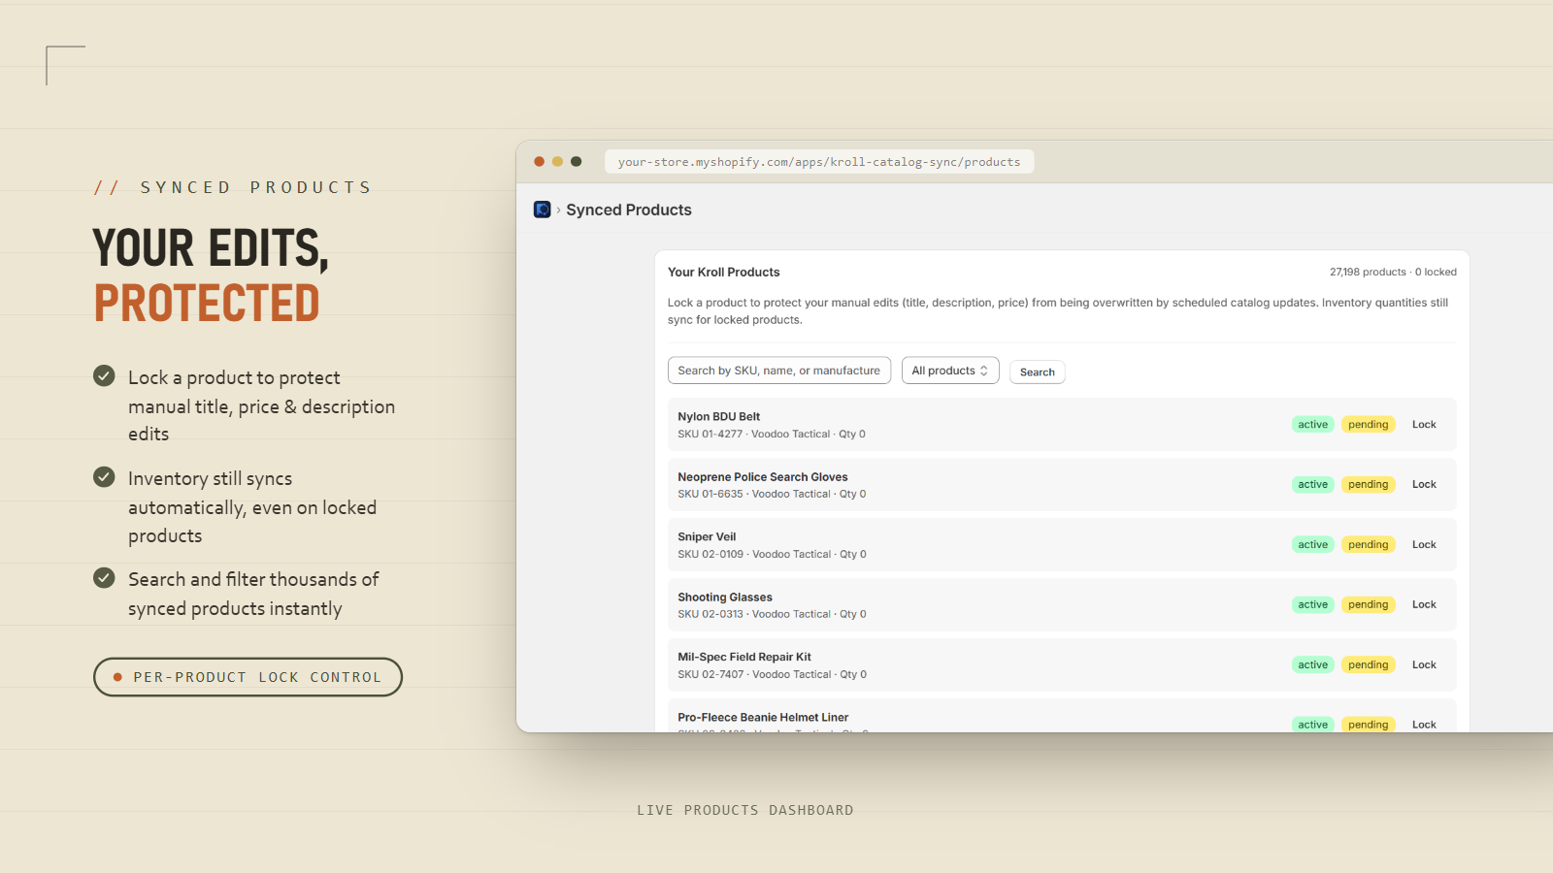The height and width of the screenshot is (873, 1553).
Task: Lock the Sniper Veil product
Action: 1424,545
